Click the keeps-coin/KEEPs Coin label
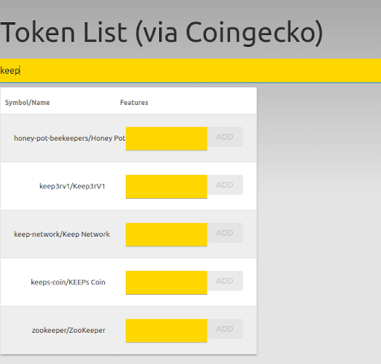This screenshot has width=381, height=364. coord(68,282)
